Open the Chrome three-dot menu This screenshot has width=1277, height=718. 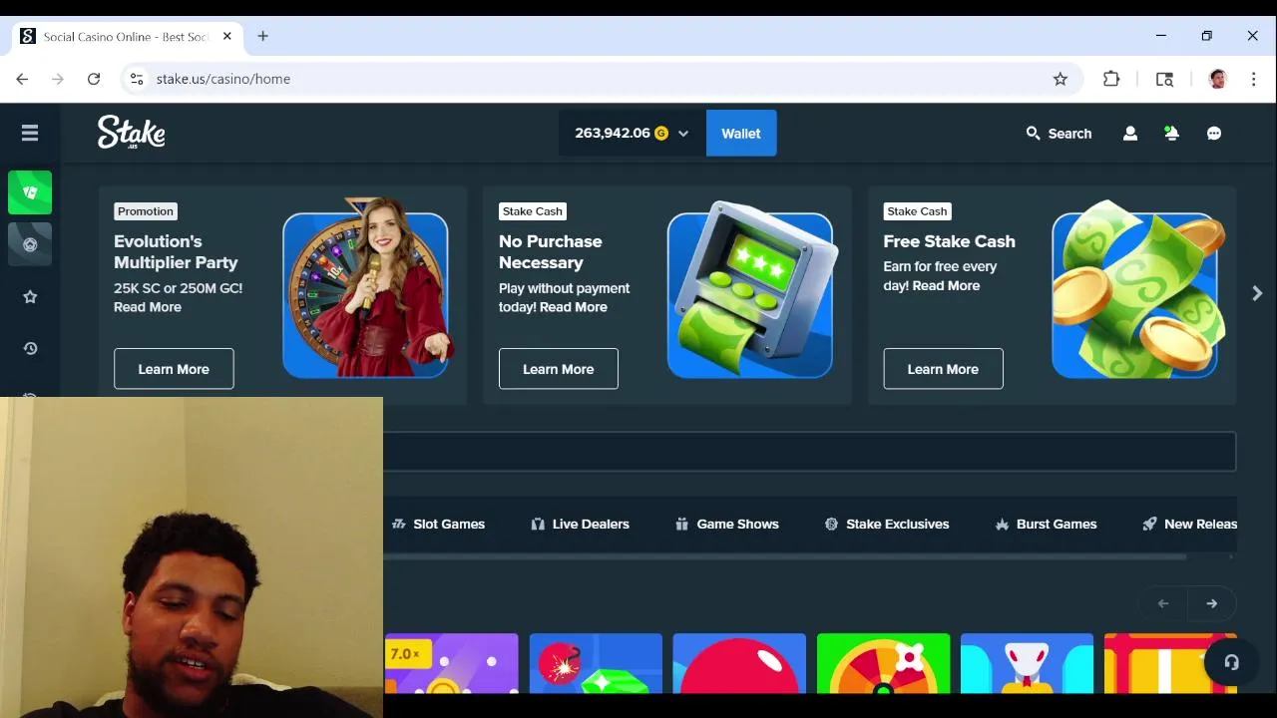pos(1254,79)
